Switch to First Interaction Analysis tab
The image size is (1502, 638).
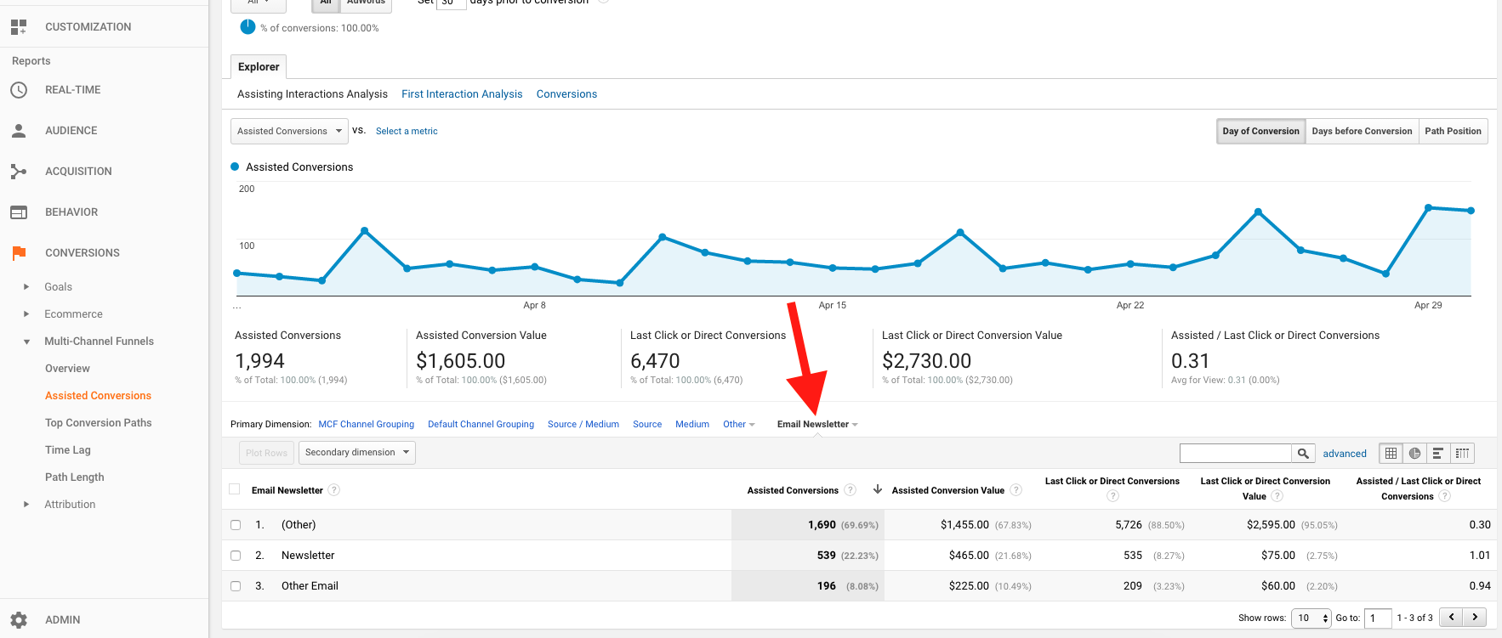462,94
